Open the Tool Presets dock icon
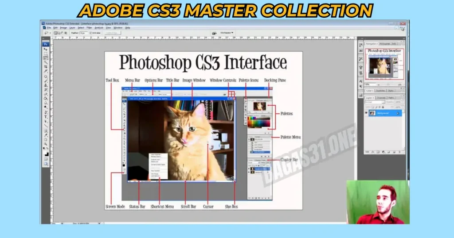The width and height of the screenshot is (454, 238). 361,59
